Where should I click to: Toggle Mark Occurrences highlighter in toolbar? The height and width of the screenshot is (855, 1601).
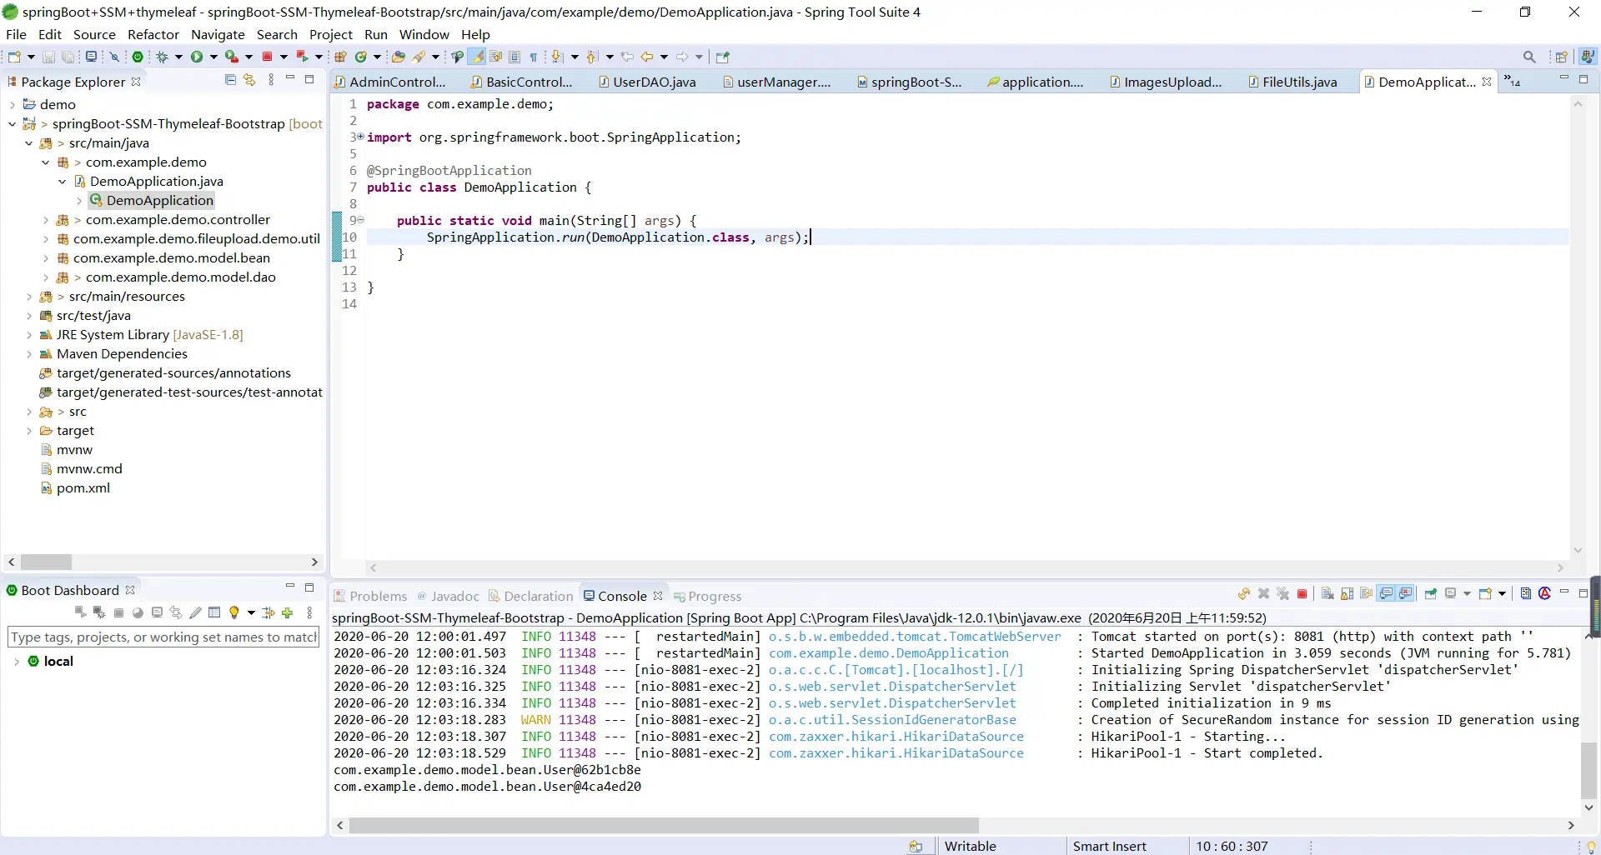pyautogui.click(x=477, y=57)
